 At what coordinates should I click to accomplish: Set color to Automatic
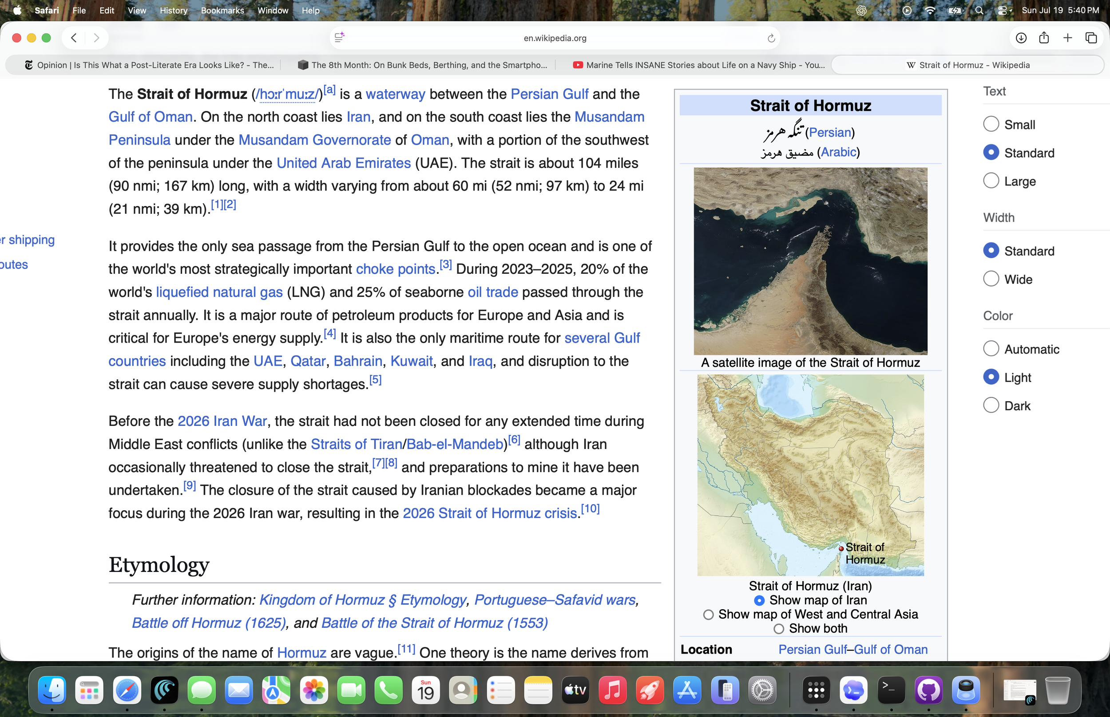991,349
